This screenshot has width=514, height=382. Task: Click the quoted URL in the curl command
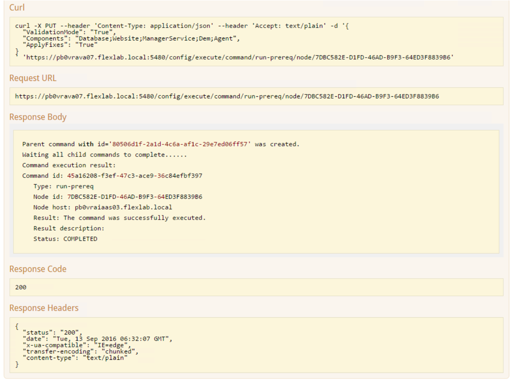pos(238,57)
